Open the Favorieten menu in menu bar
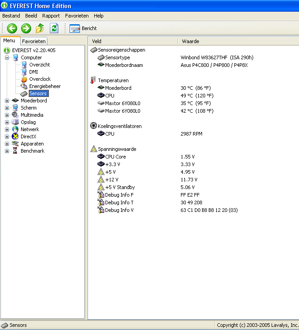Image resolution: width=299 pixels, height=330 pixels. pyautogui.click(x=77, y=16)
